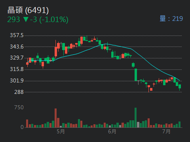Click the 288 price axis label
Image resolution: width=190 pixels, height=142 pixels.
pyautogui.click(x=19, y=92)
